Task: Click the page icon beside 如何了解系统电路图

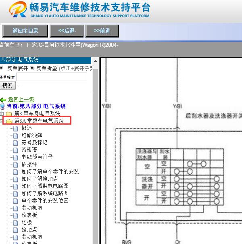Action: [x=16, y=194]
